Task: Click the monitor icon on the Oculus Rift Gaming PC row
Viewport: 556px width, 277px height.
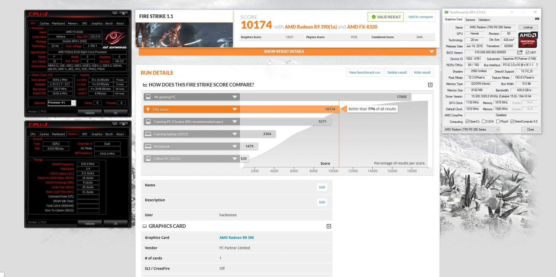Action: pos(148,122)
